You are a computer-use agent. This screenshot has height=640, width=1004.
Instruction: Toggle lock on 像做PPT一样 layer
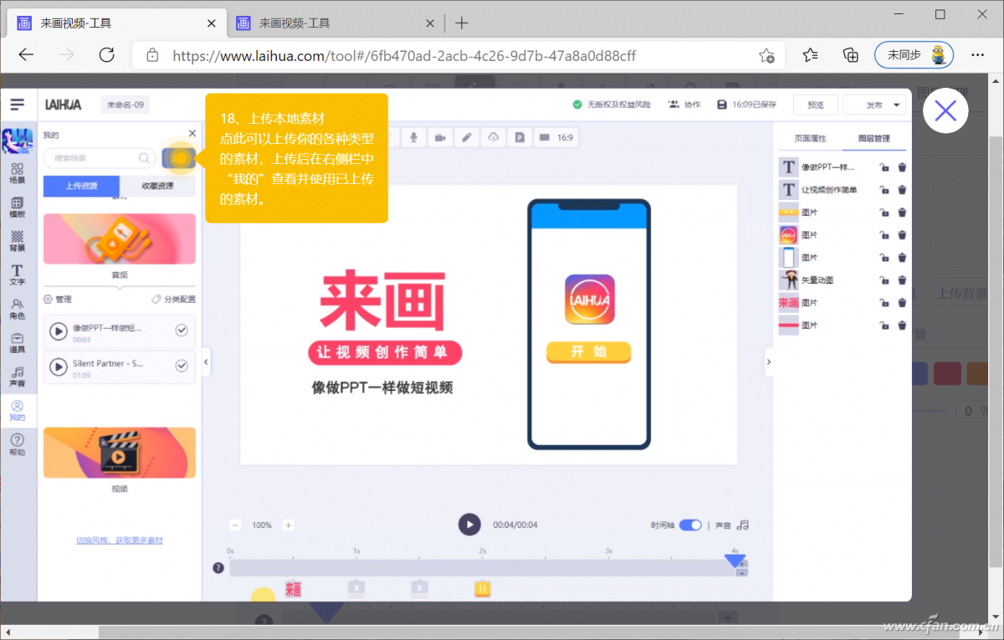tap(884, 167)
